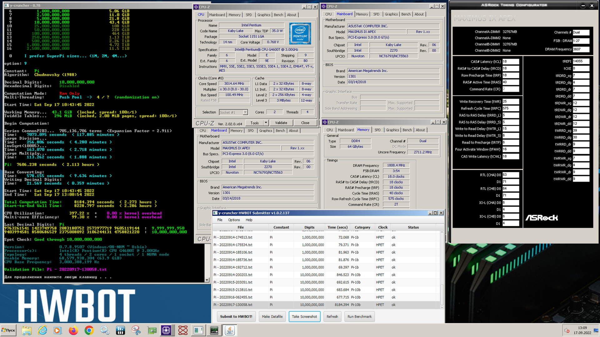
Task: Launch Internet Explorer from the taskbar
Action: (42, 330)
